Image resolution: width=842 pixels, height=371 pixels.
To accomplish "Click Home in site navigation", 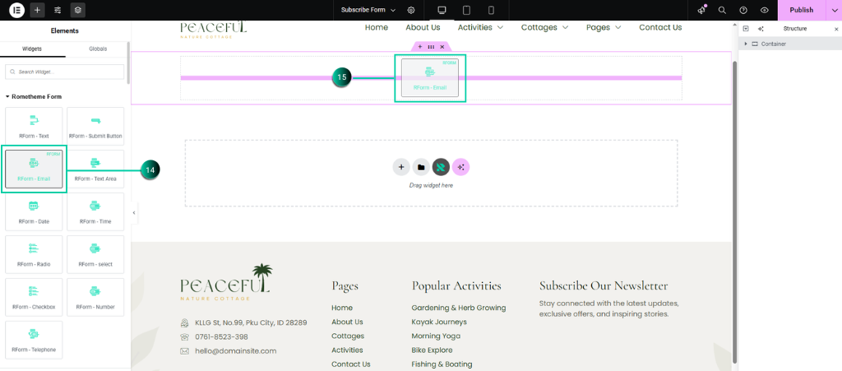I will (x=377, y=27).
